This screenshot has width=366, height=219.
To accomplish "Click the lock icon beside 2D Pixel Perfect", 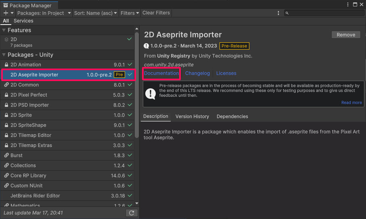I will [x=6, y=95].
